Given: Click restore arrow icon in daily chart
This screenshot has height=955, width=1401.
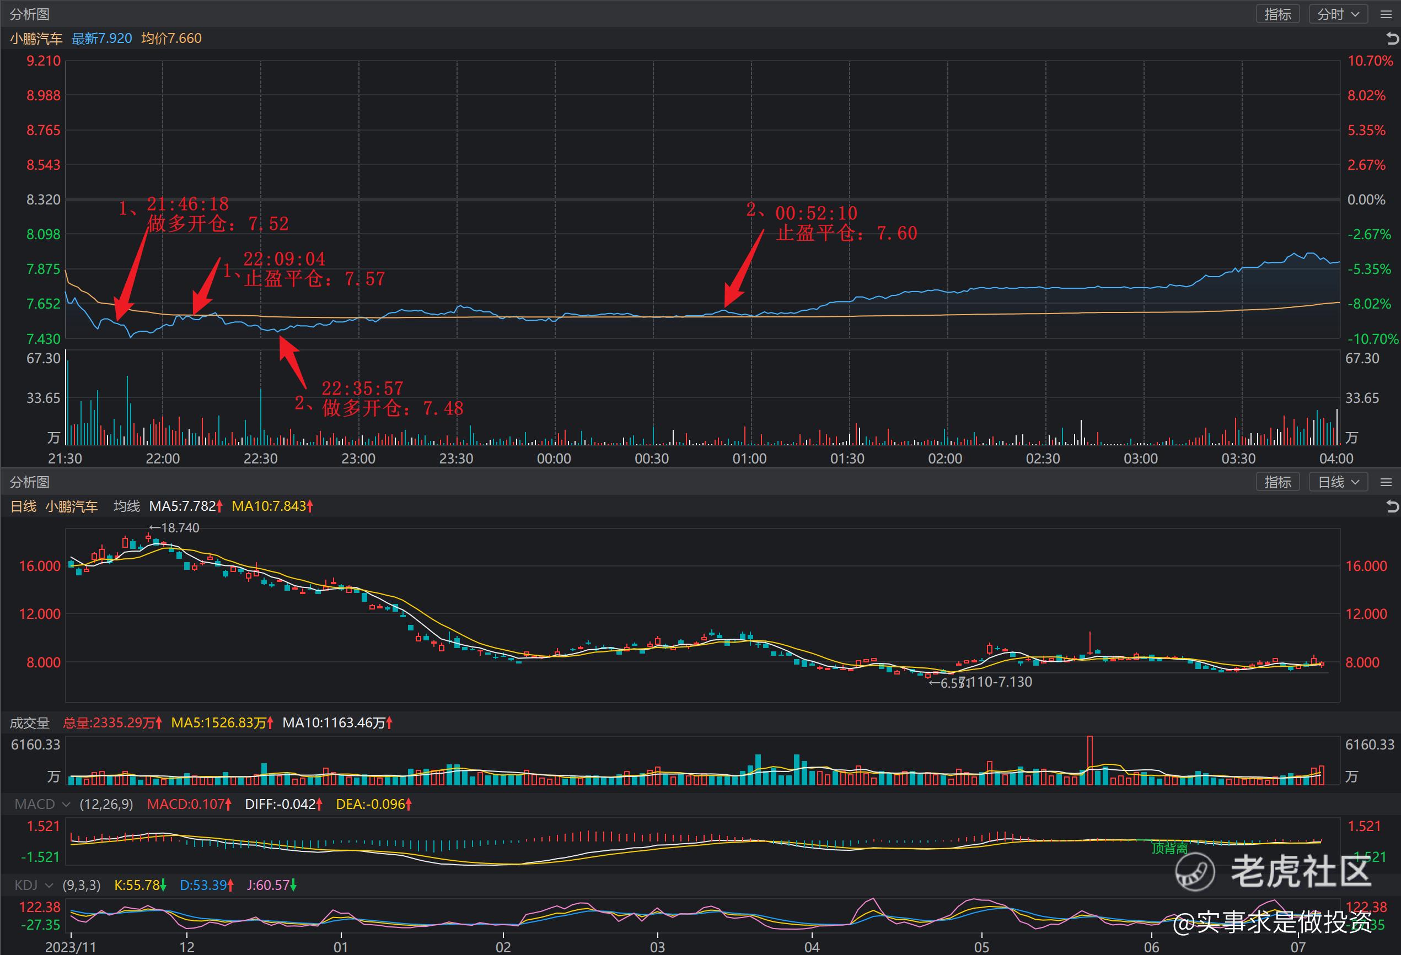Looking at the screenshot, I should coord(1392,507).
